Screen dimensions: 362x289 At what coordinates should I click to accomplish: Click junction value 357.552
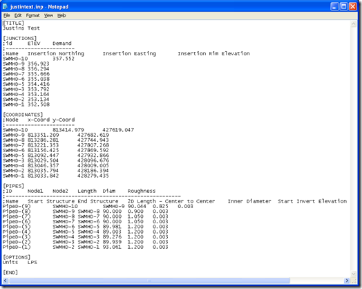point(64,59)
